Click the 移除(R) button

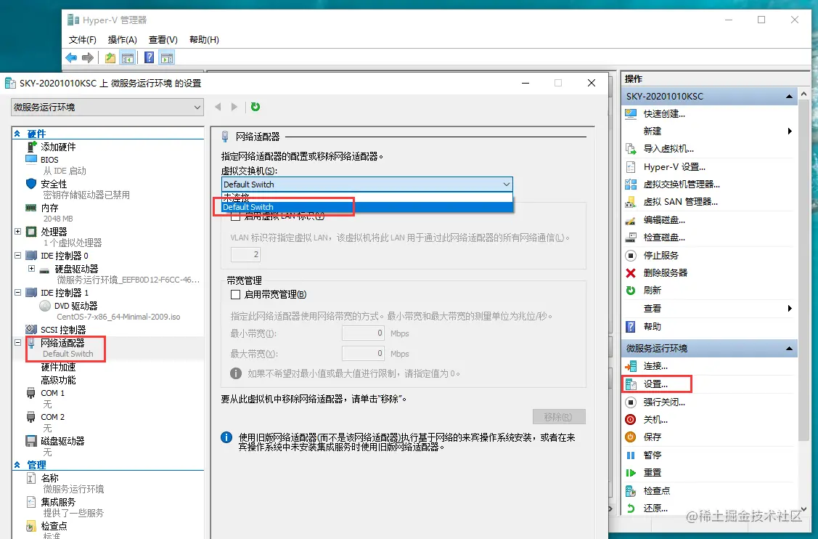(x=559, y=417)
